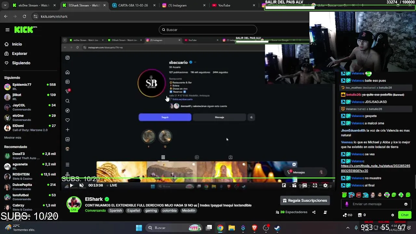Open the browser tab search dropdown
416x234 pixels.
point(5,5)
